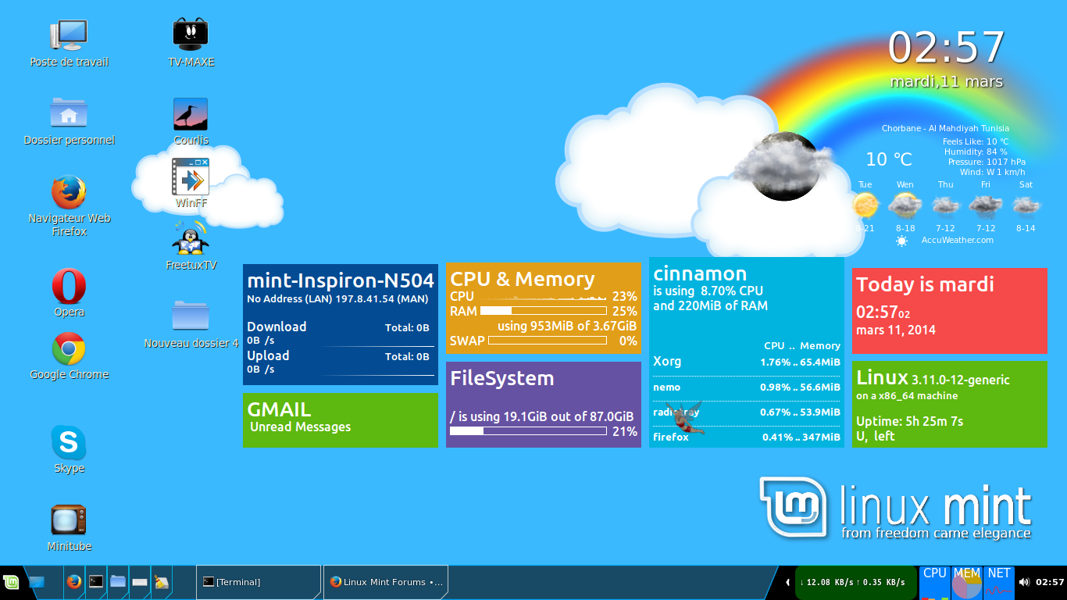Click the broom cleaner launcher in panel
This screenshot has width=1067, height=600.
coord(162,582)
